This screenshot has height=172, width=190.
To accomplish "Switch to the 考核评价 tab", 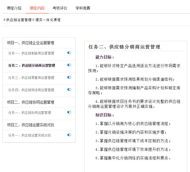I will [x=60, y=8].
